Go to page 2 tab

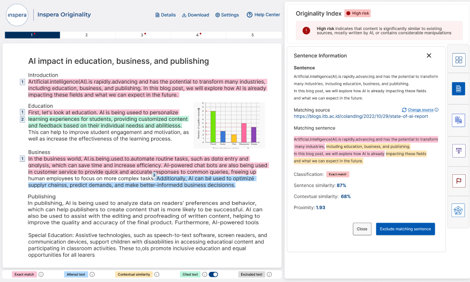tap(87, 35)
